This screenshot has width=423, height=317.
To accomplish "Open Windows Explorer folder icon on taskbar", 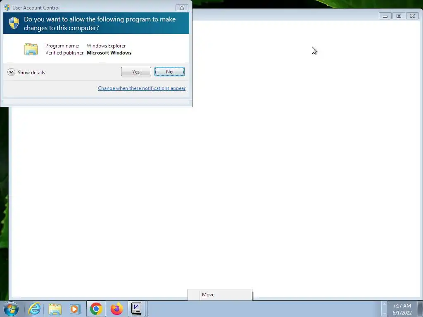I will (x=55, y=309).
